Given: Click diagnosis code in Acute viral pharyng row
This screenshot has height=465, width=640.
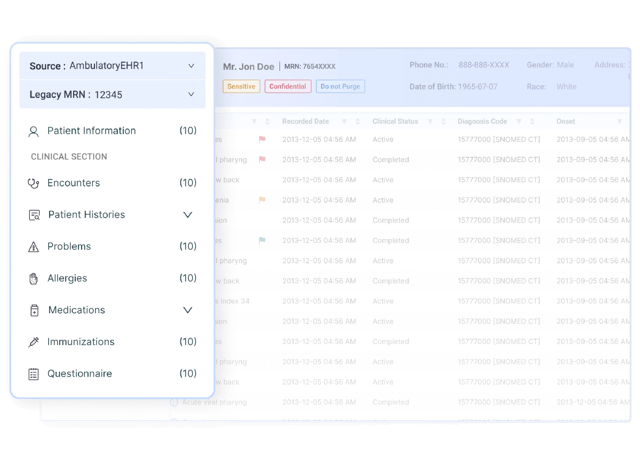Looking at the screenshot, I should coord(499,402).
